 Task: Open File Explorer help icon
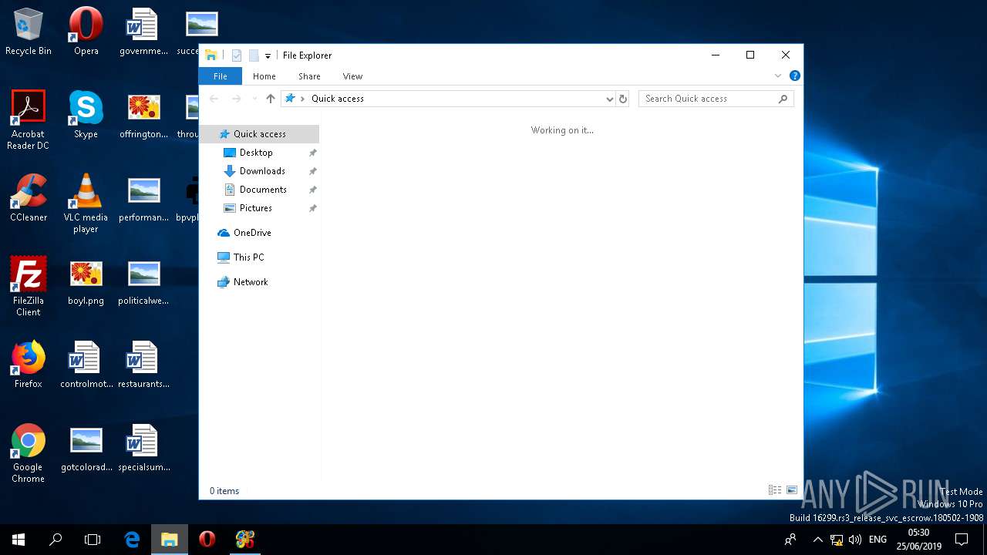click(x=794, y=76)
